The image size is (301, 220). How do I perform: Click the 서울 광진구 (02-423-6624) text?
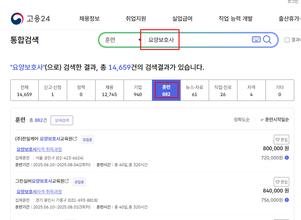pyautogui.click(x=59, y=158)
